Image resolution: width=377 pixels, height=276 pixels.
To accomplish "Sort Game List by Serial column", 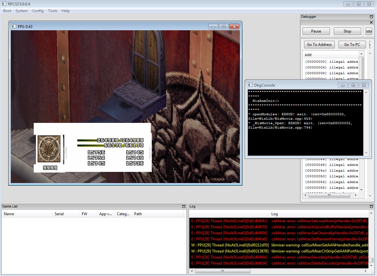I will pyautogui.click(x=66, y=214).
